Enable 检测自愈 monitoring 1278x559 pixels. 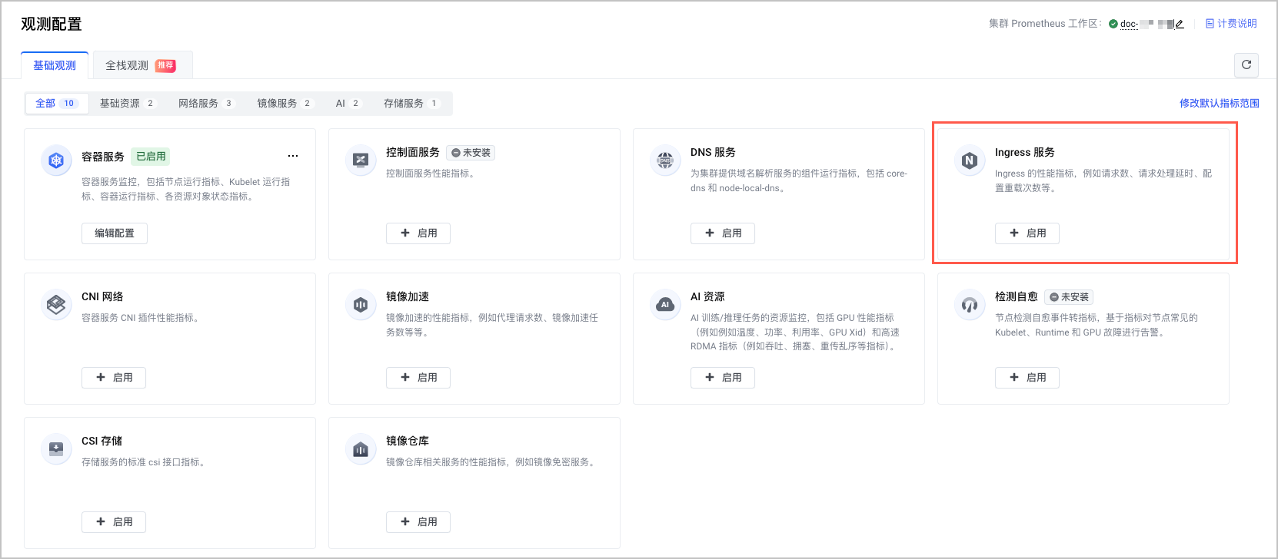click(x=1027, y=378)
